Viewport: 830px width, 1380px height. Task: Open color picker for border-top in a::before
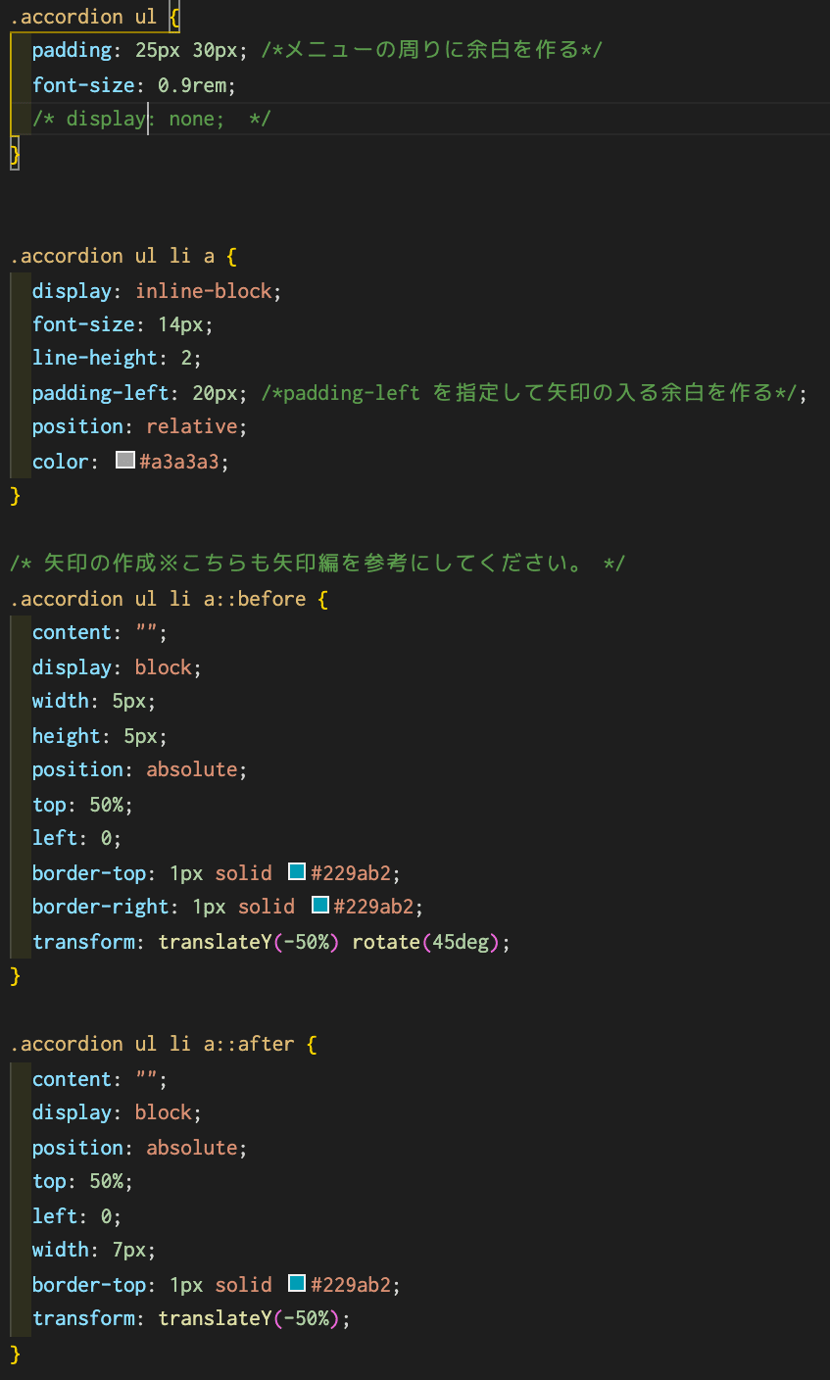pyautogui.click(x=297, y=871)
